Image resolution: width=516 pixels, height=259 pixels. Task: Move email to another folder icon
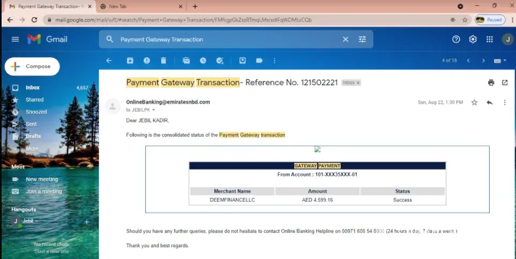point(243,61)
